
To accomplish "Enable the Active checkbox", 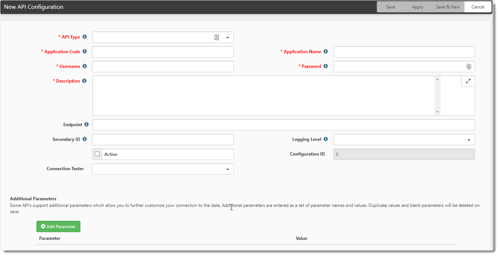I will pyautogui.click(x=97, y=154).
